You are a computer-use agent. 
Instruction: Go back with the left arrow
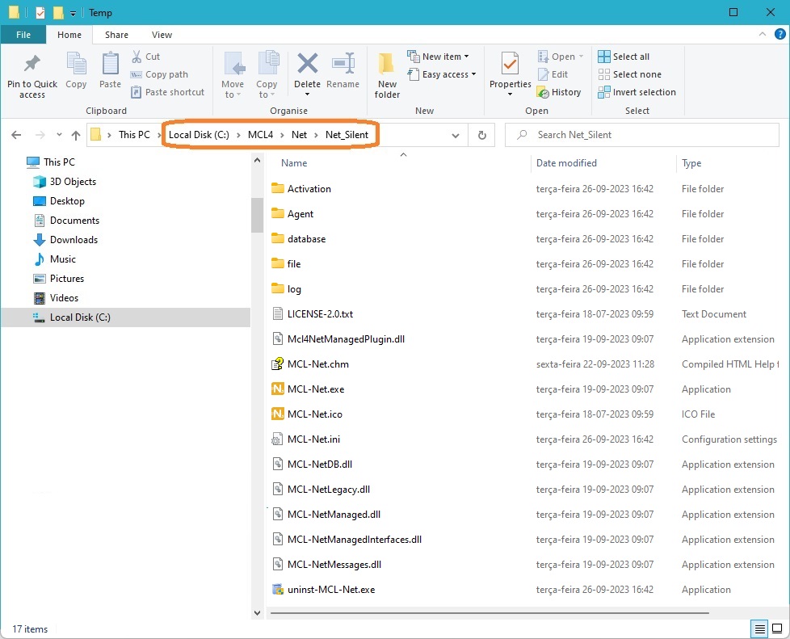coord(16,135)
